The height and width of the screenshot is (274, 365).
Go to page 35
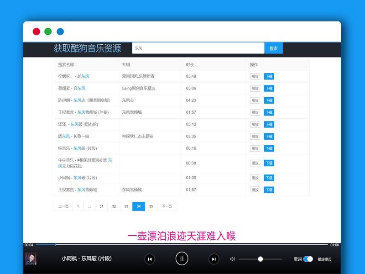pyautogui.click(x=151, y=206)
